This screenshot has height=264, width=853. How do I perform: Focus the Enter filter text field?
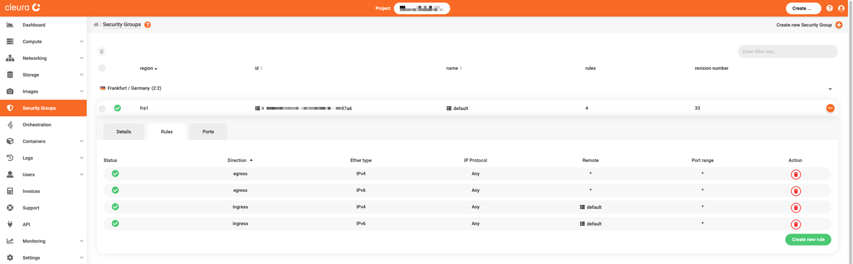(x=787, y=51)
